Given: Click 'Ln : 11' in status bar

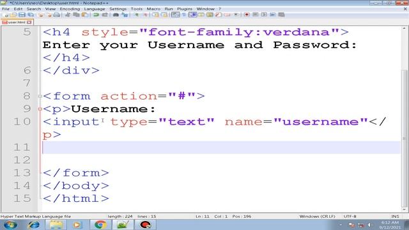Looking at the screenshot, I should [203, 217].
